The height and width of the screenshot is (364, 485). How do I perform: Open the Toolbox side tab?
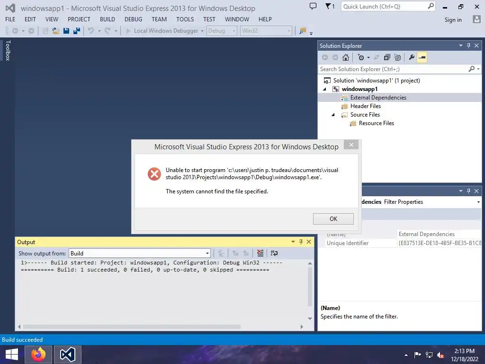point(8,50)
